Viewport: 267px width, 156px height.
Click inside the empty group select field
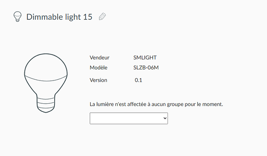point(126,118)
